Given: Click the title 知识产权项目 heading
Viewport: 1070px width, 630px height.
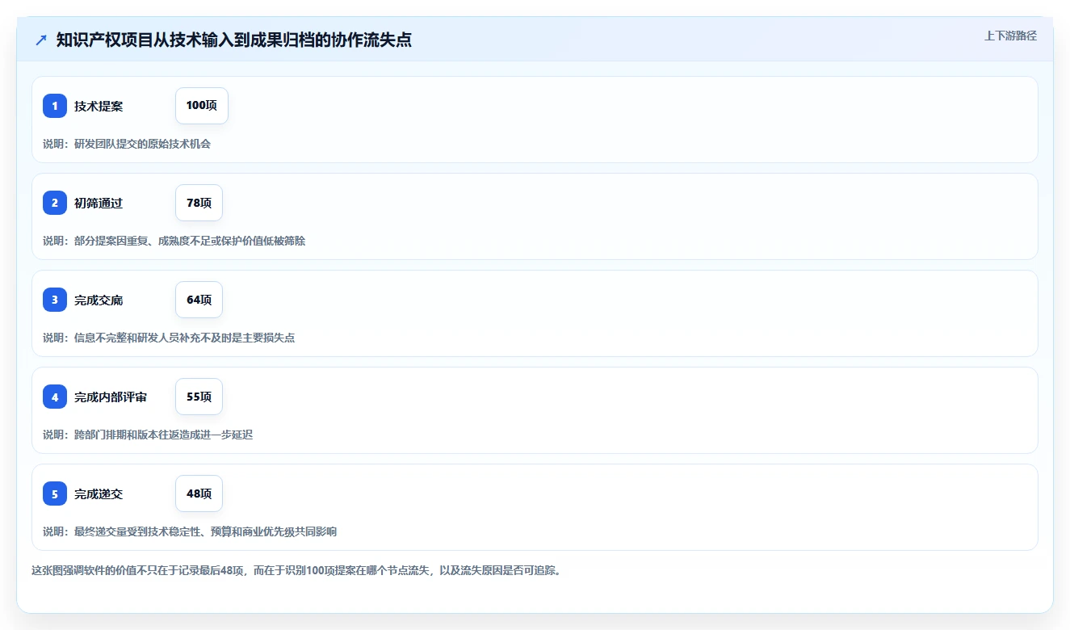Looking at the screenshot, I should click(234, 40).
